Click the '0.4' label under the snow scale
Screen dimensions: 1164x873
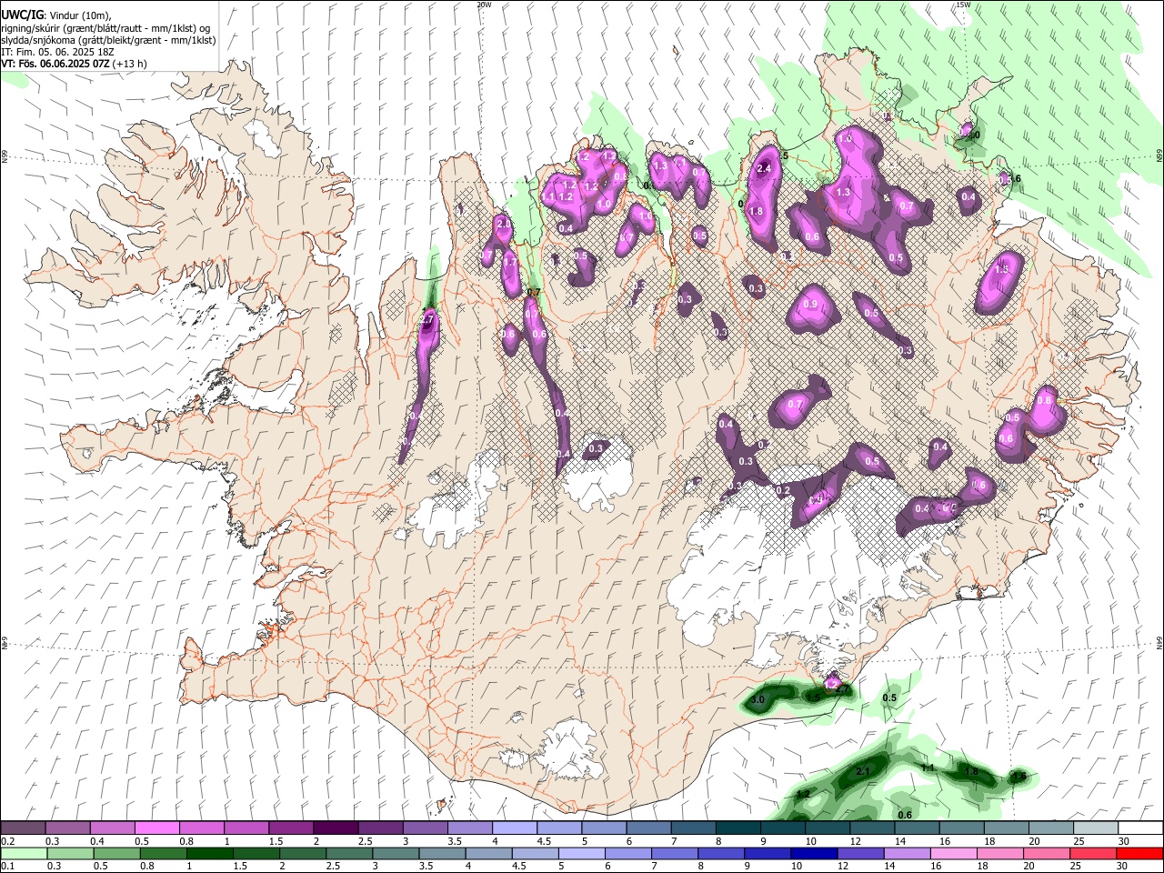pyautogui.click(x=97, y=841)
